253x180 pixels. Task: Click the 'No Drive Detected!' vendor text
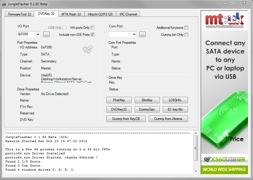(x=55, y=94)
